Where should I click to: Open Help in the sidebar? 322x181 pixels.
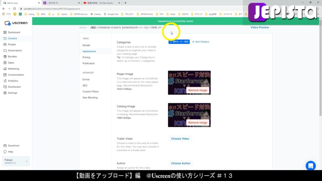[8, 152]
